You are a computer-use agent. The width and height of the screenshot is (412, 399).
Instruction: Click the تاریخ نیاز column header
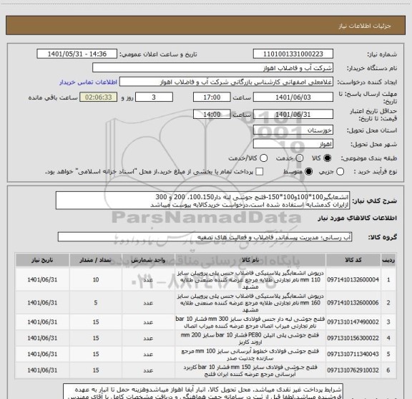coord(42,260)
